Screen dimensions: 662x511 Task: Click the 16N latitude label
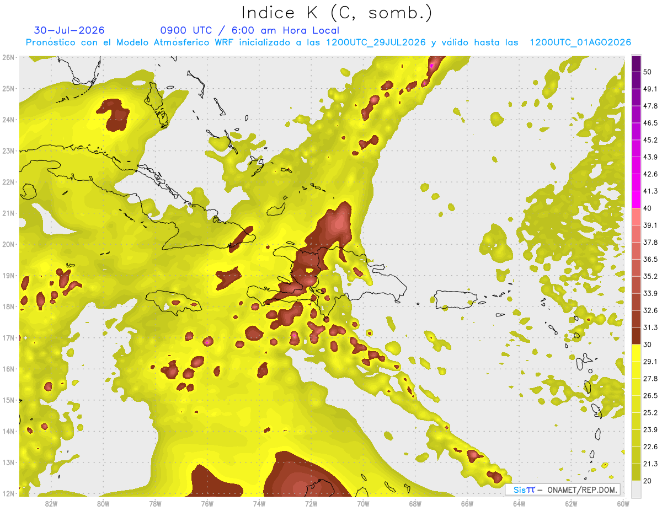[x=8, y=369]
